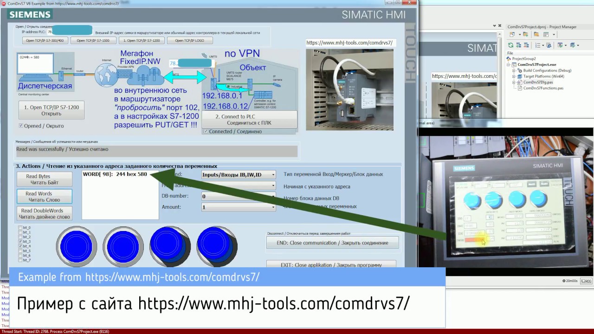
Task: Toggle the bit_0 checkbox
Action: click(x=20, y=228)
